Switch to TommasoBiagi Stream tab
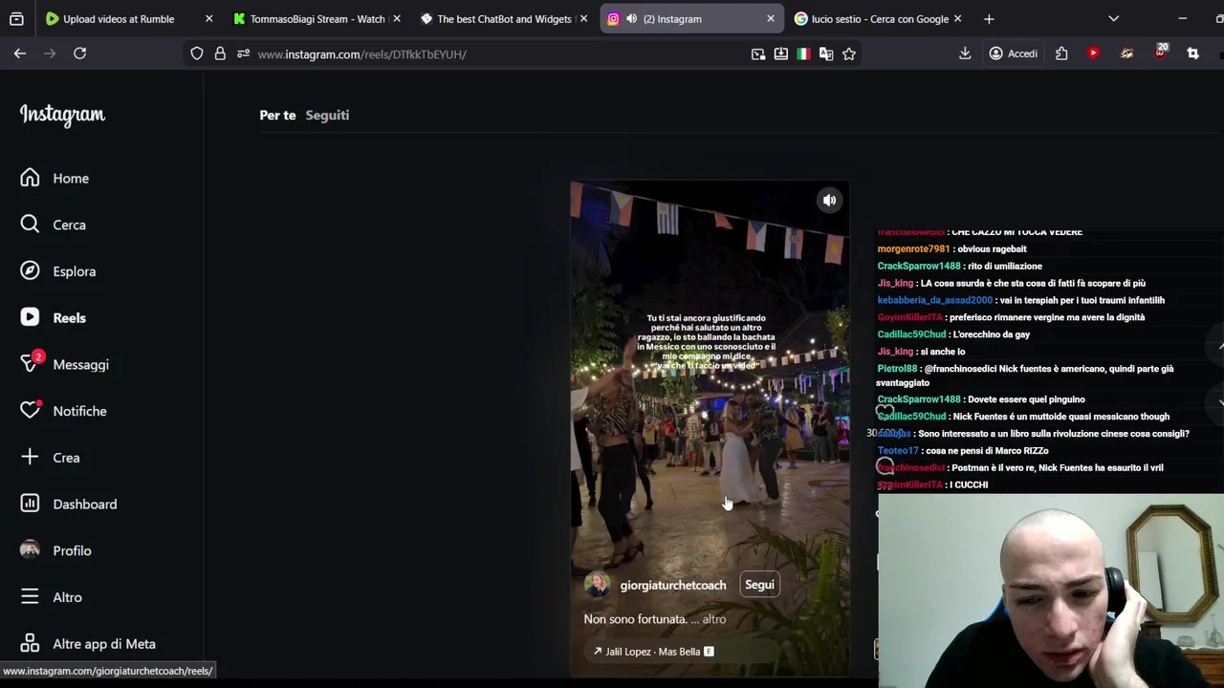This screenshot has width=1224, height=688. pyautogui.click(x=317, y=19)
